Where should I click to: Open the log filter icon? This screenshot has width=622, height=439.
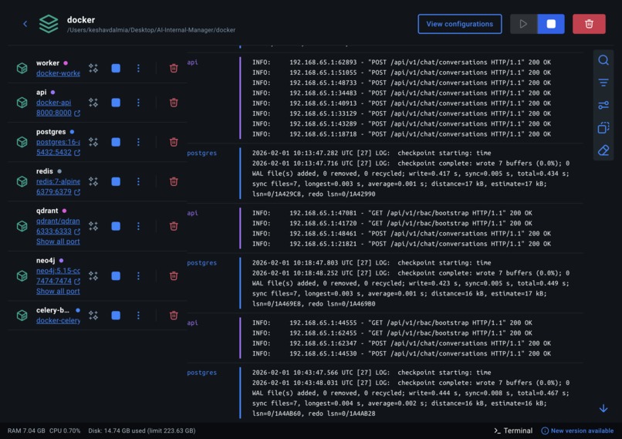pos(603,83)
